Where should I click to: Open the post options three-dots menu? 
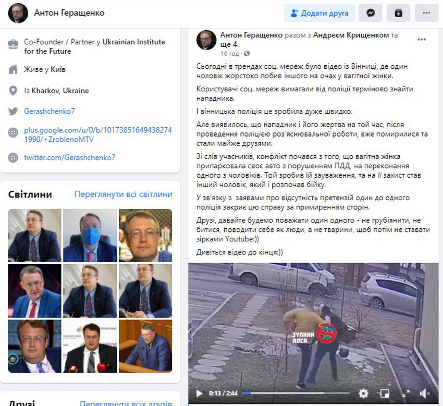[422, 40]
